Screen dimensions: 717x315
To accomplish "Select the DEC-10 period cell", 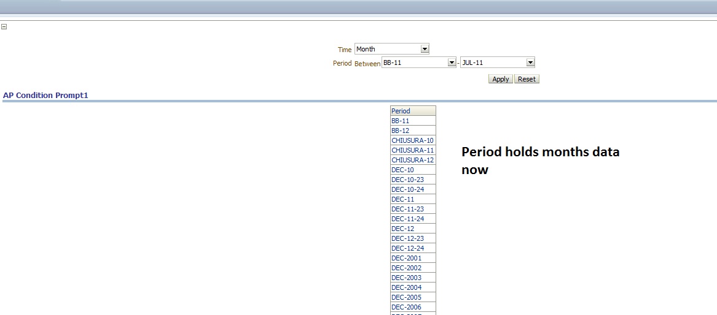I will point(413,170).
